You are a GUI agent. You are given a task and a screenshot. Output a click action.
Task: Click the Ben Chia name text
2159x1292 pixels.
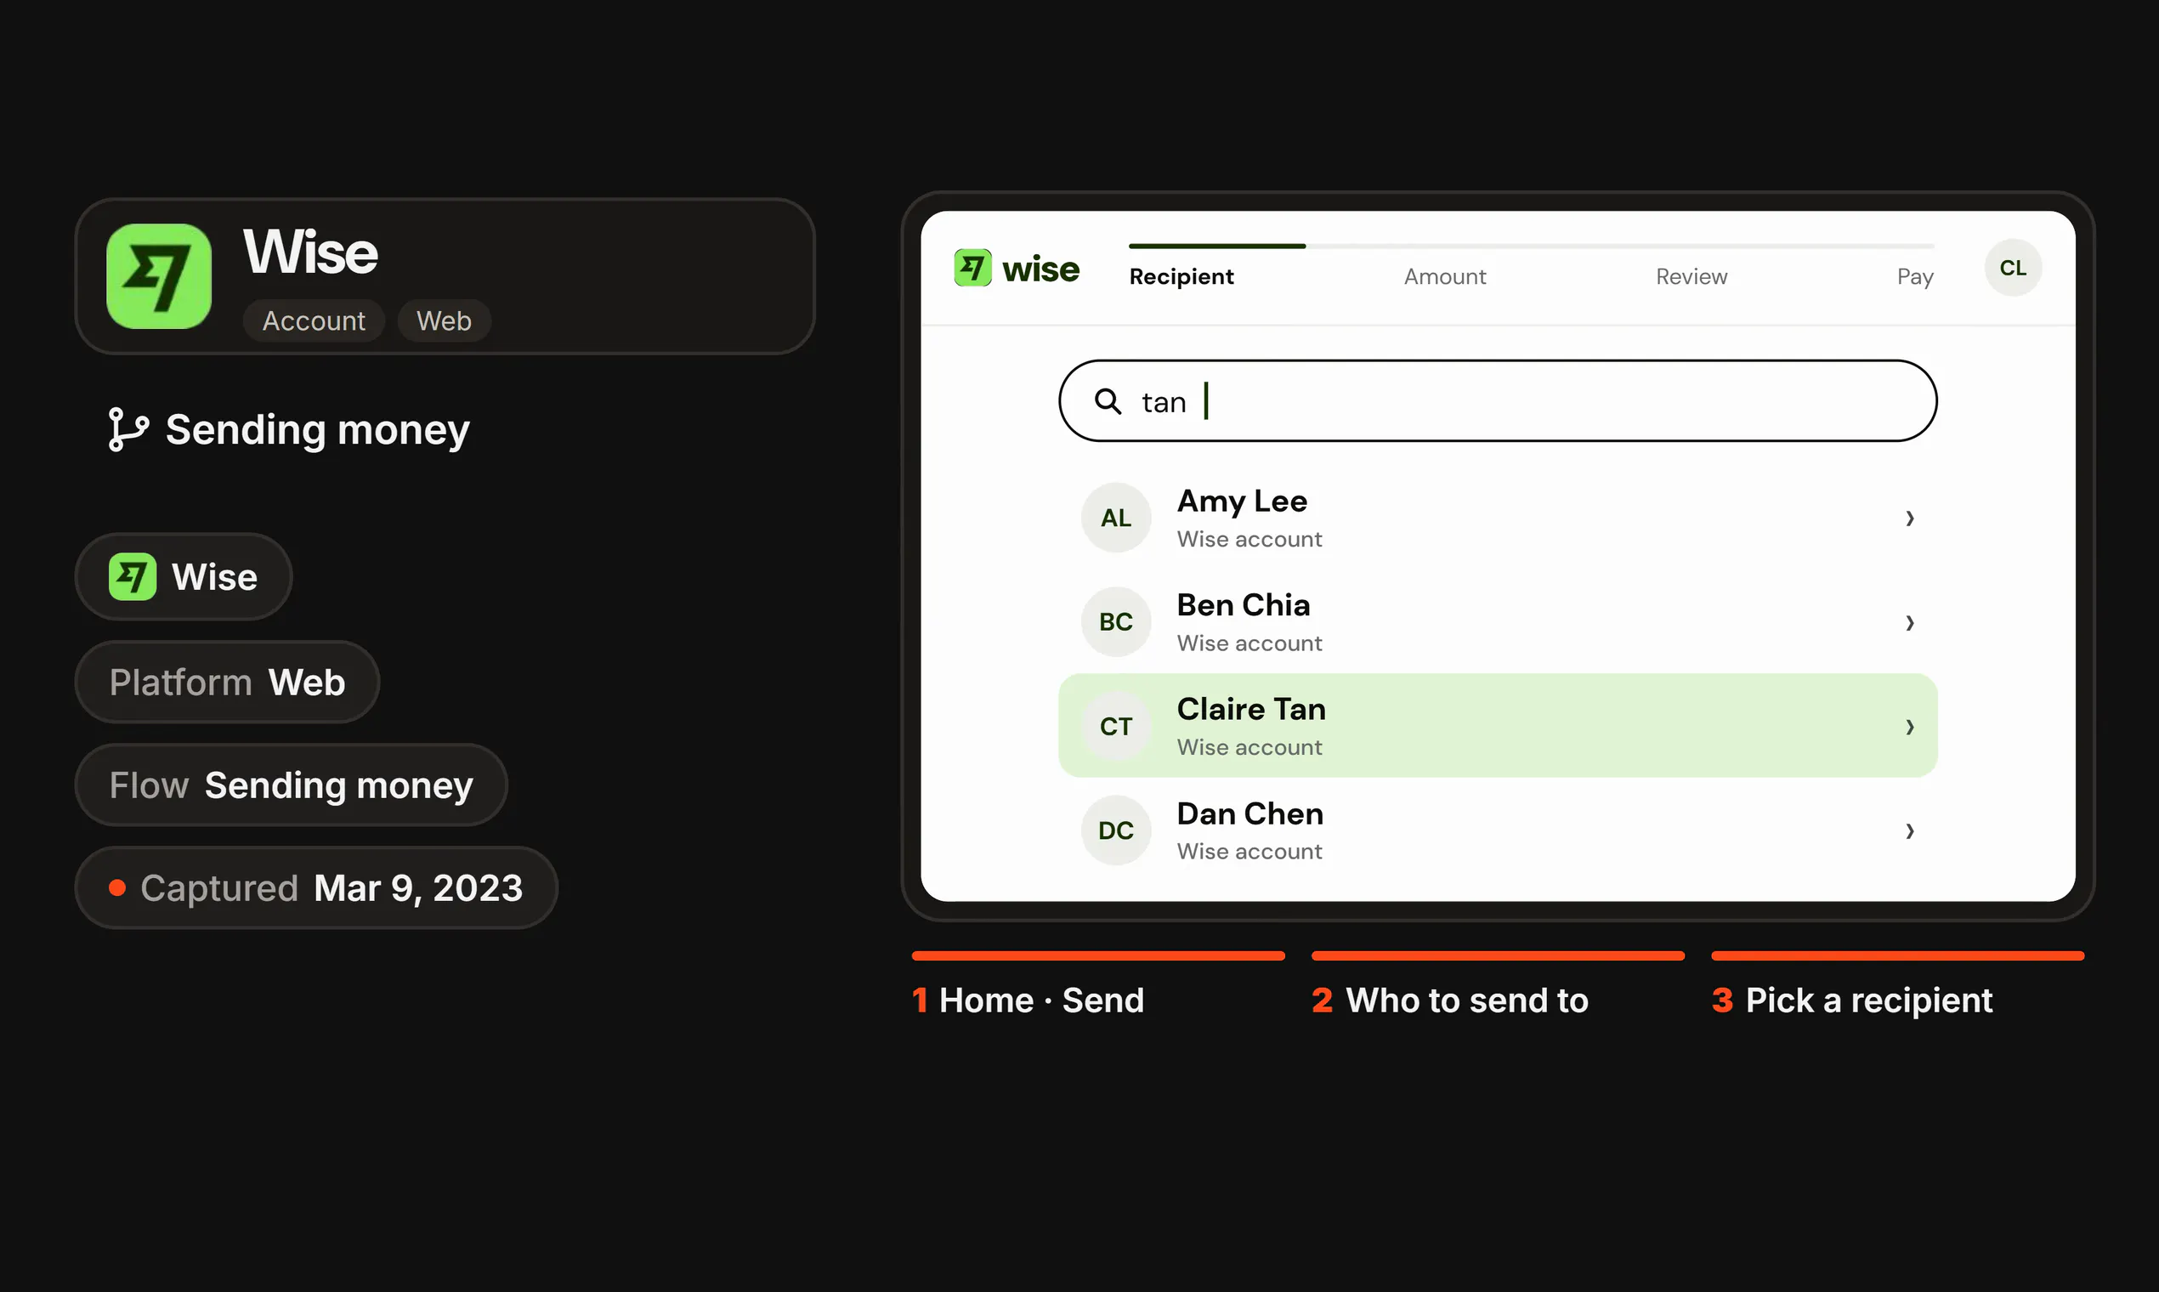(x=1244, y=604)
